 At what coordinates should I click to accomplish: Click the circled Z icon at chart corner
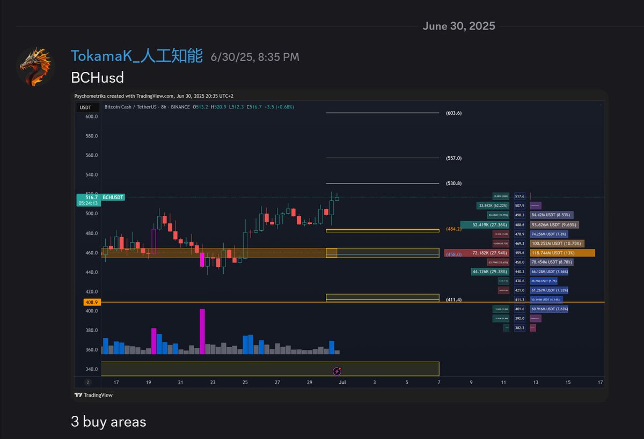[x=87, y=382]
